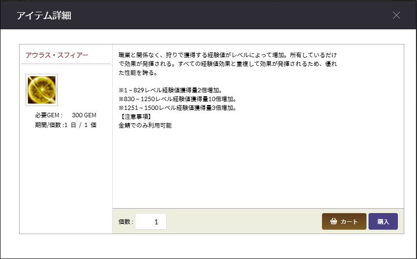Screen dimensions: 417x259
Task: Click the golden sphere item thumbnail
Action: pos(42,90)
